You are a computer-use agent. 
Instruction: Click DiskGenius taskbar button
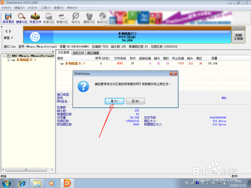[67, 183]
